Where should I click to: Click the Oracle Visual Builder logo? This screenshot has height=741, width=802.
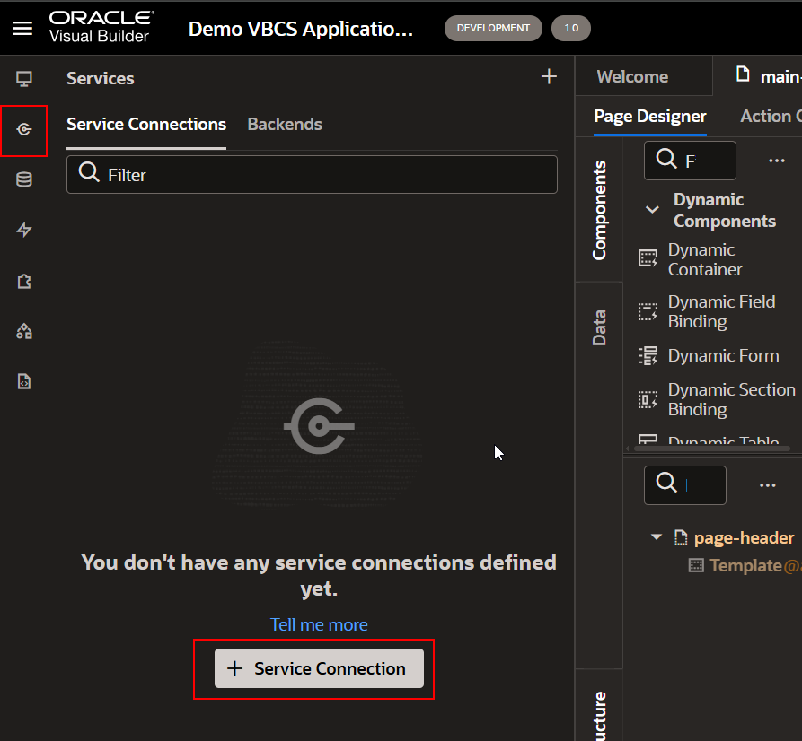click(x=101, y=27)
